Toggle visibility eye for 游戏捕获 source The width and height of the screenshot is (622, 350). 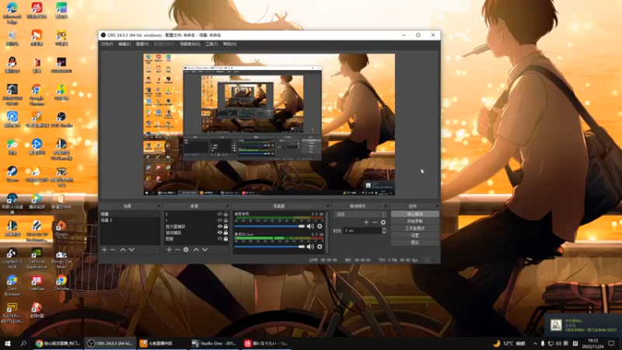tap(220, 233)
